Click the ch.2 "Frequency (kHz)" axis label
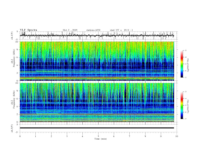This screenshot has width=199, height=153. click(x=14, y=99)
